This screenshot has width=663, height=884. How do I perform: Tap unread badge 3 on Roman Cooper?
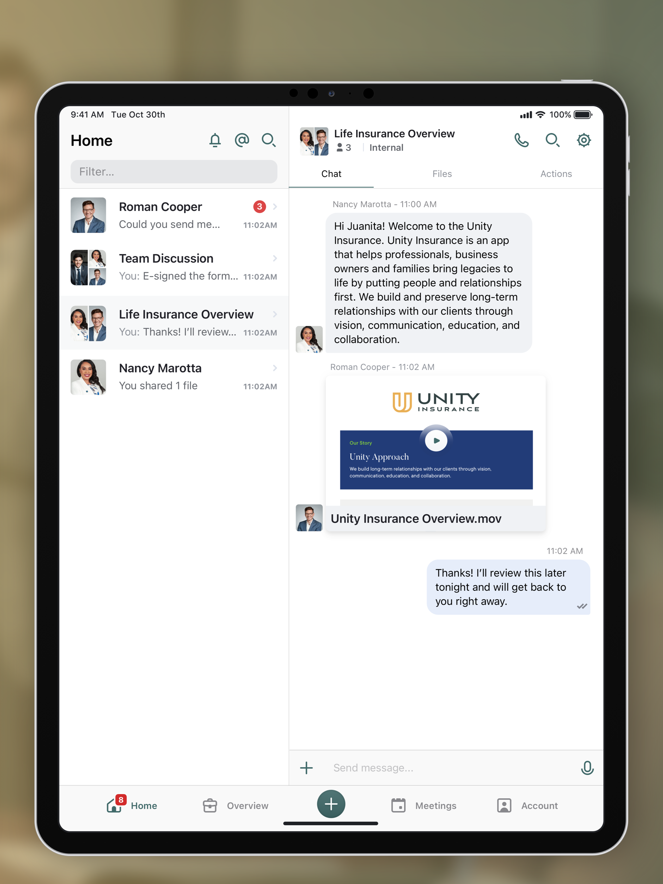260,207
